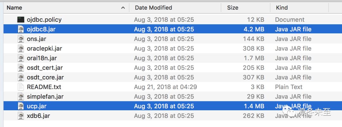Click the Document kind label for ojdbc.policy
Screen dimensions: 342x127
pos(289,20)
